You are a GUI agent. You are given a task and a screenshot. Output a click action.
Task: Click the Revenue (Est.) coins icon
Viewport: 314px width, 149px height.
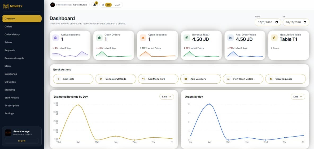click(187, 38)
